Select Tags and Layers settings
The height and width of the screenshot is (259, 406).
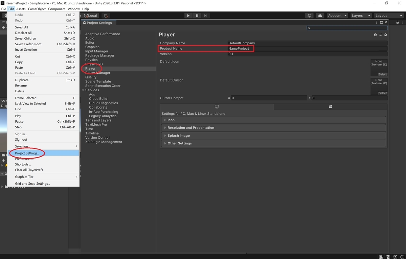click(98, 120)
